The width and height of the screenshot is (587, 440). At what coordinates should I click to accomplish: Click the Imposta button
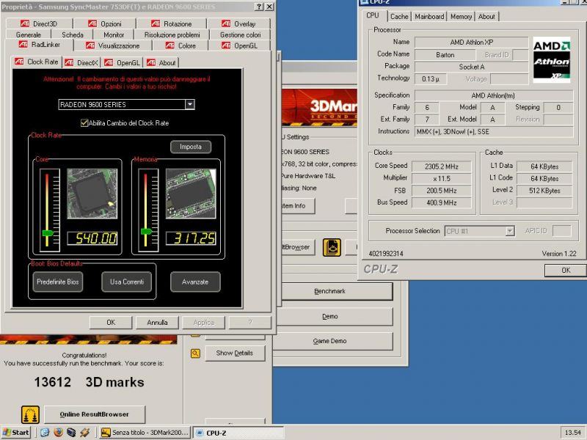[x=191, y=147]
